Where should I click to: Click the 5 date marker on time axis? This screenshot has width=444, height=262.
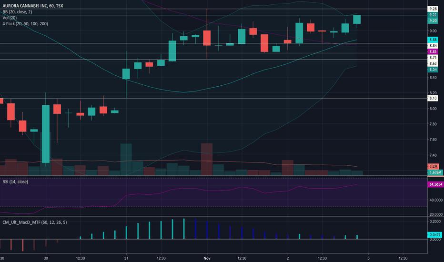click(x=368, y=258)
